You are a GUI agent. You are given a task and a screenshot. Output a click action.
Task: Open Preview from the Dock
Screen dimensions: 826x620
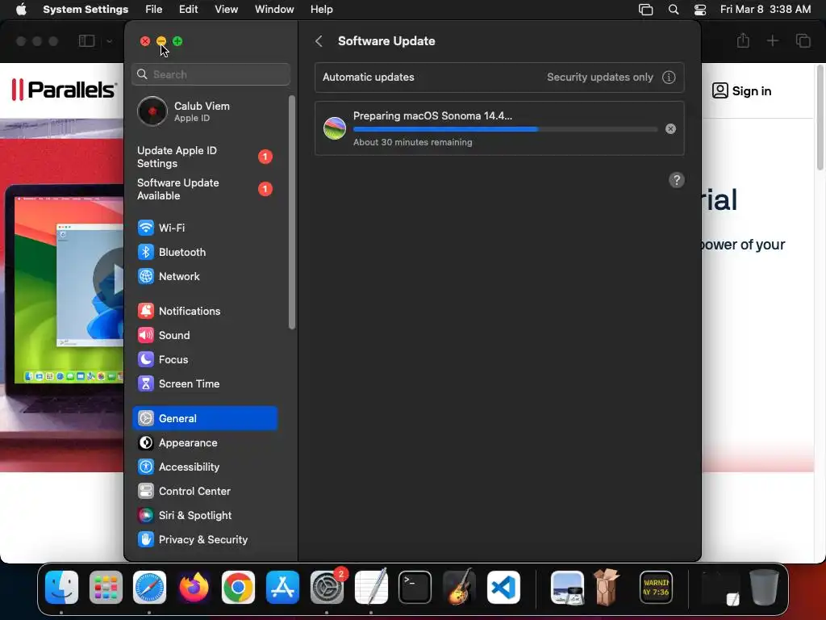pos(567,588)
